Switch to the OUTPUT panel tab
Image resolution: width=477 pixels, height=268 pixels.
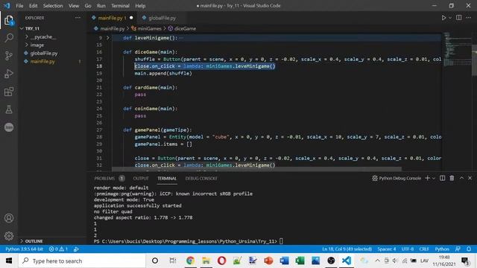tap(141, 178)
